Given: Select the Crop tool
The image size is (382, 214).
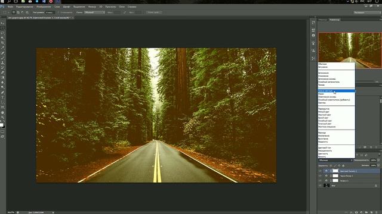Looking at the screenshot, I should (x=2, y=43).
